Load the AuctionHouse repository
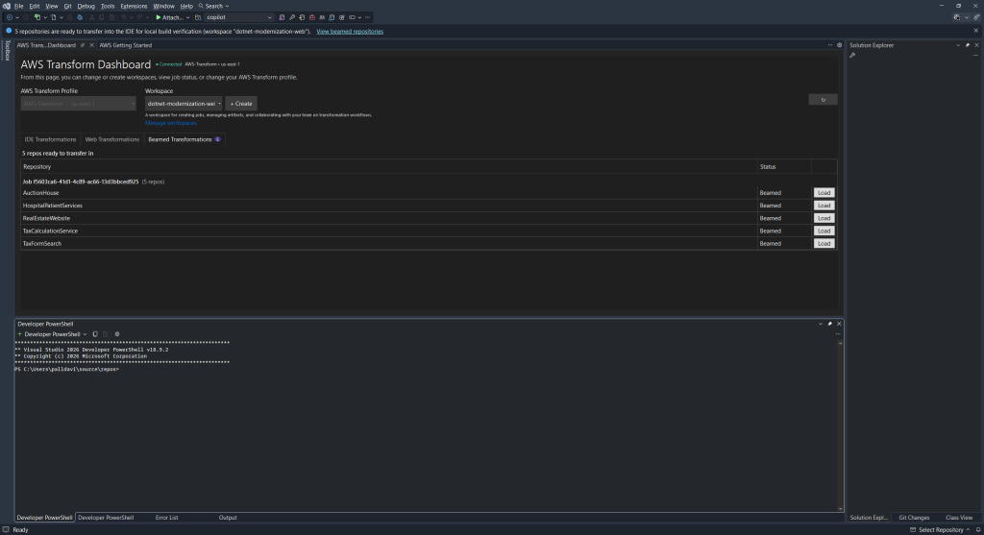The height and width of the screenshot is (535, 984). (824, 192)
